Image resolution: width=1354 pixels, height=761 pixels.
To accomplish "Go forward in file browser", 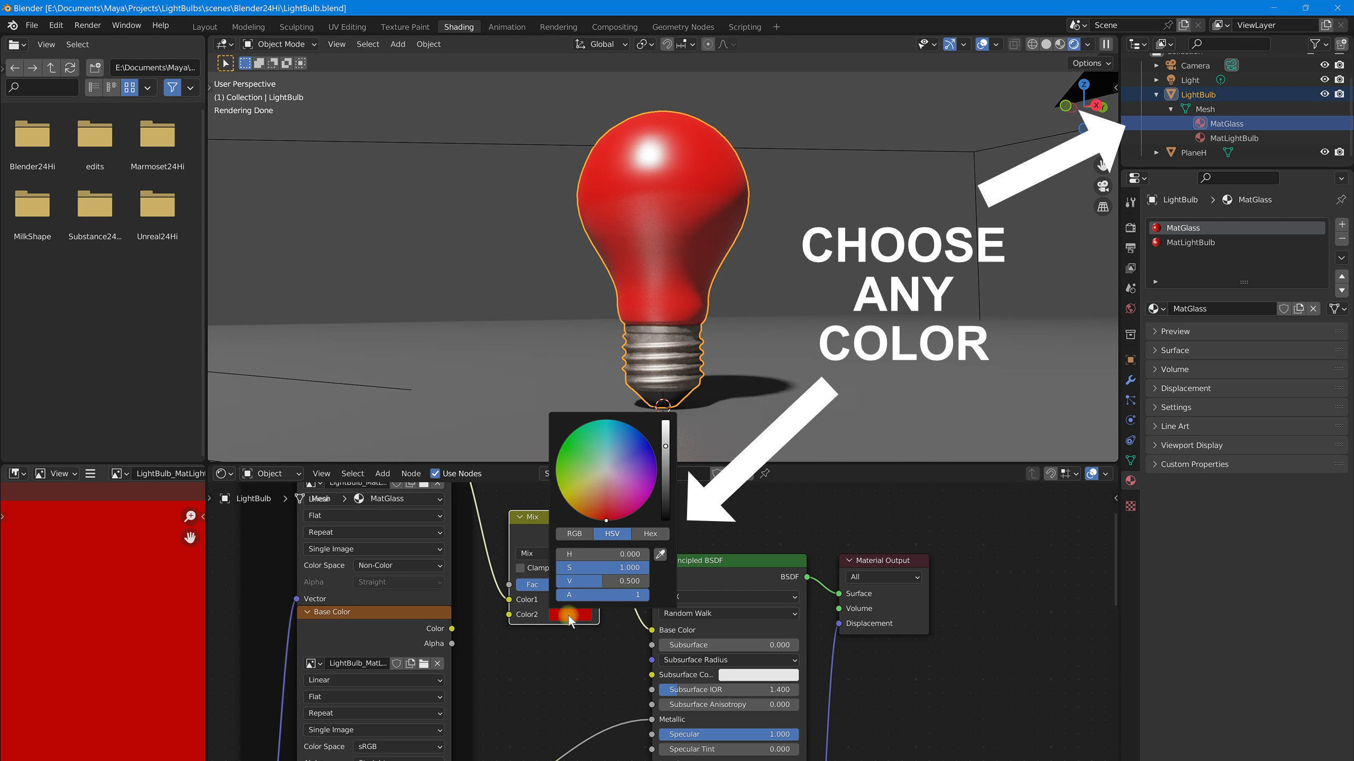I will [x=33, y=68].
